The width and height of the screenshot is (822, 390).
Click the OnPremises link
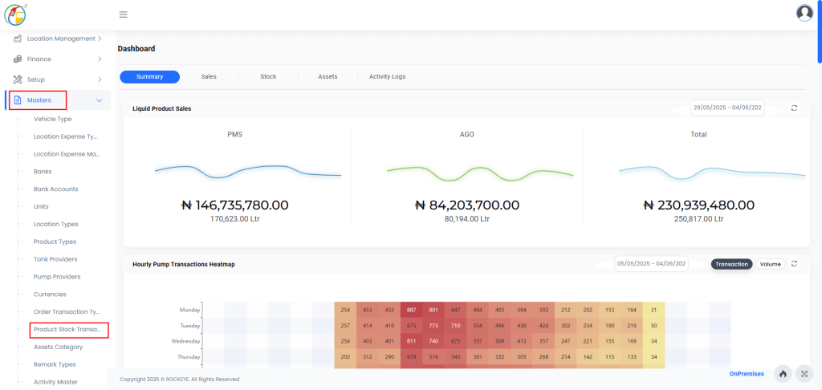747,374
